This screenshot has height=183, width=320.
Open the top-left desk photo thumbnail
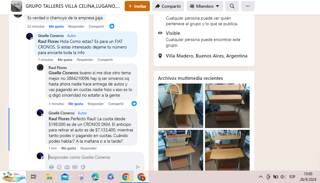(181, 106)
